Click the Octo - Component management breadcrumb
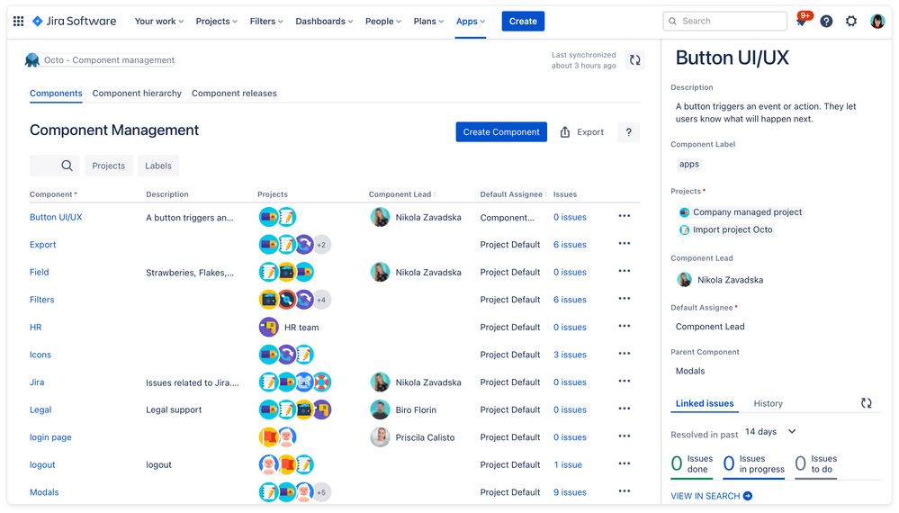This screenshot has height=513, width=899. [x=109, y=59]
